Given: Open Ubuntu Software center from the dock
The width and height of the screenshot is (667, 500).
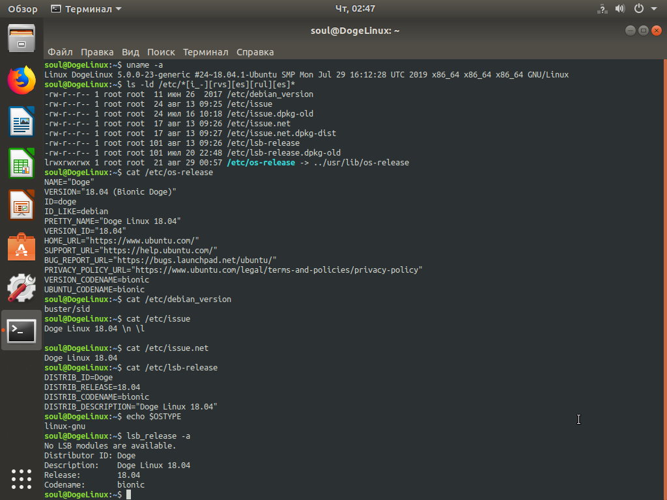Looking at the screenshot, I should [21, 247].
